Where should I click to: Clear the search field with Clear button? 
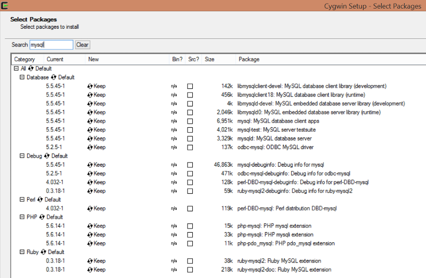tap(83, 45)
